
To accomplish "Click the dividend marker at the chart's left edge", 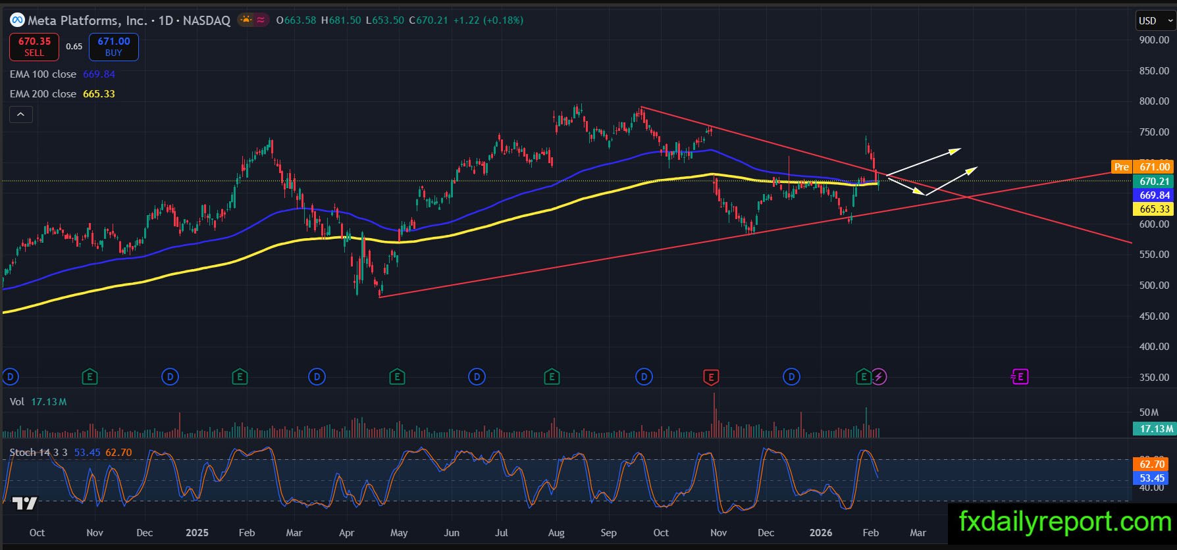I will [9, 377].
